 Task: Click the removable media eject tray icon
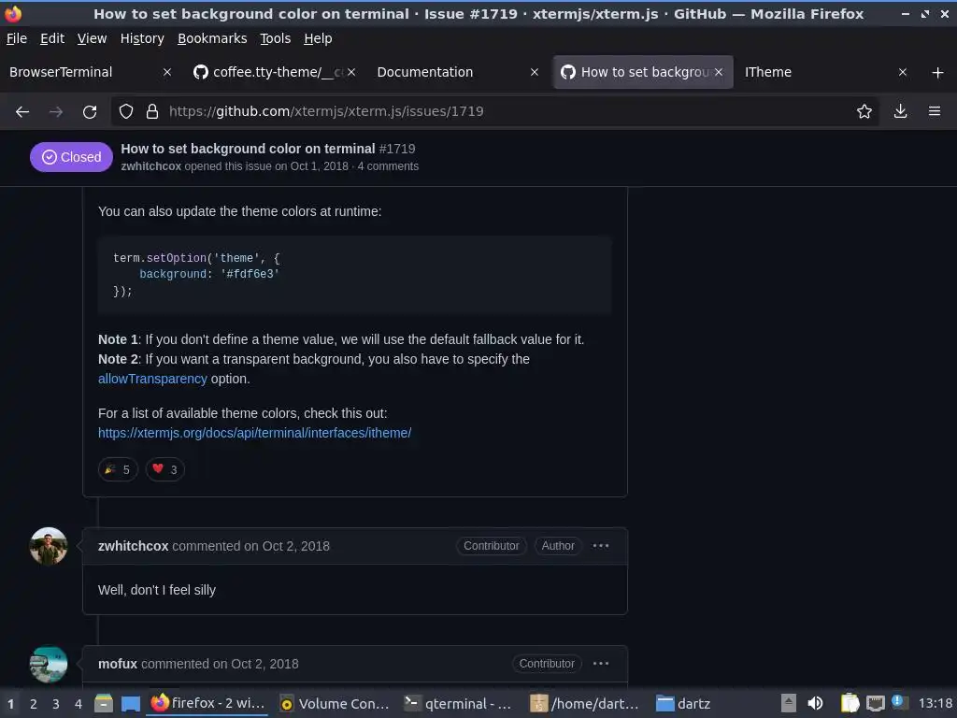pos(789,703)
